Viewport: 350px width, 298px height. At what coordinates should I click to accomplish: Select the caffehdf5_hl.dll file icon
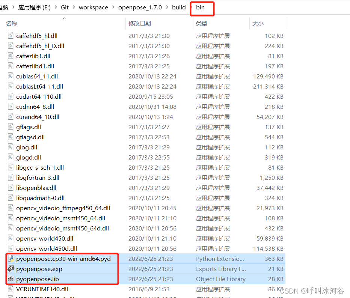(10, 36)
